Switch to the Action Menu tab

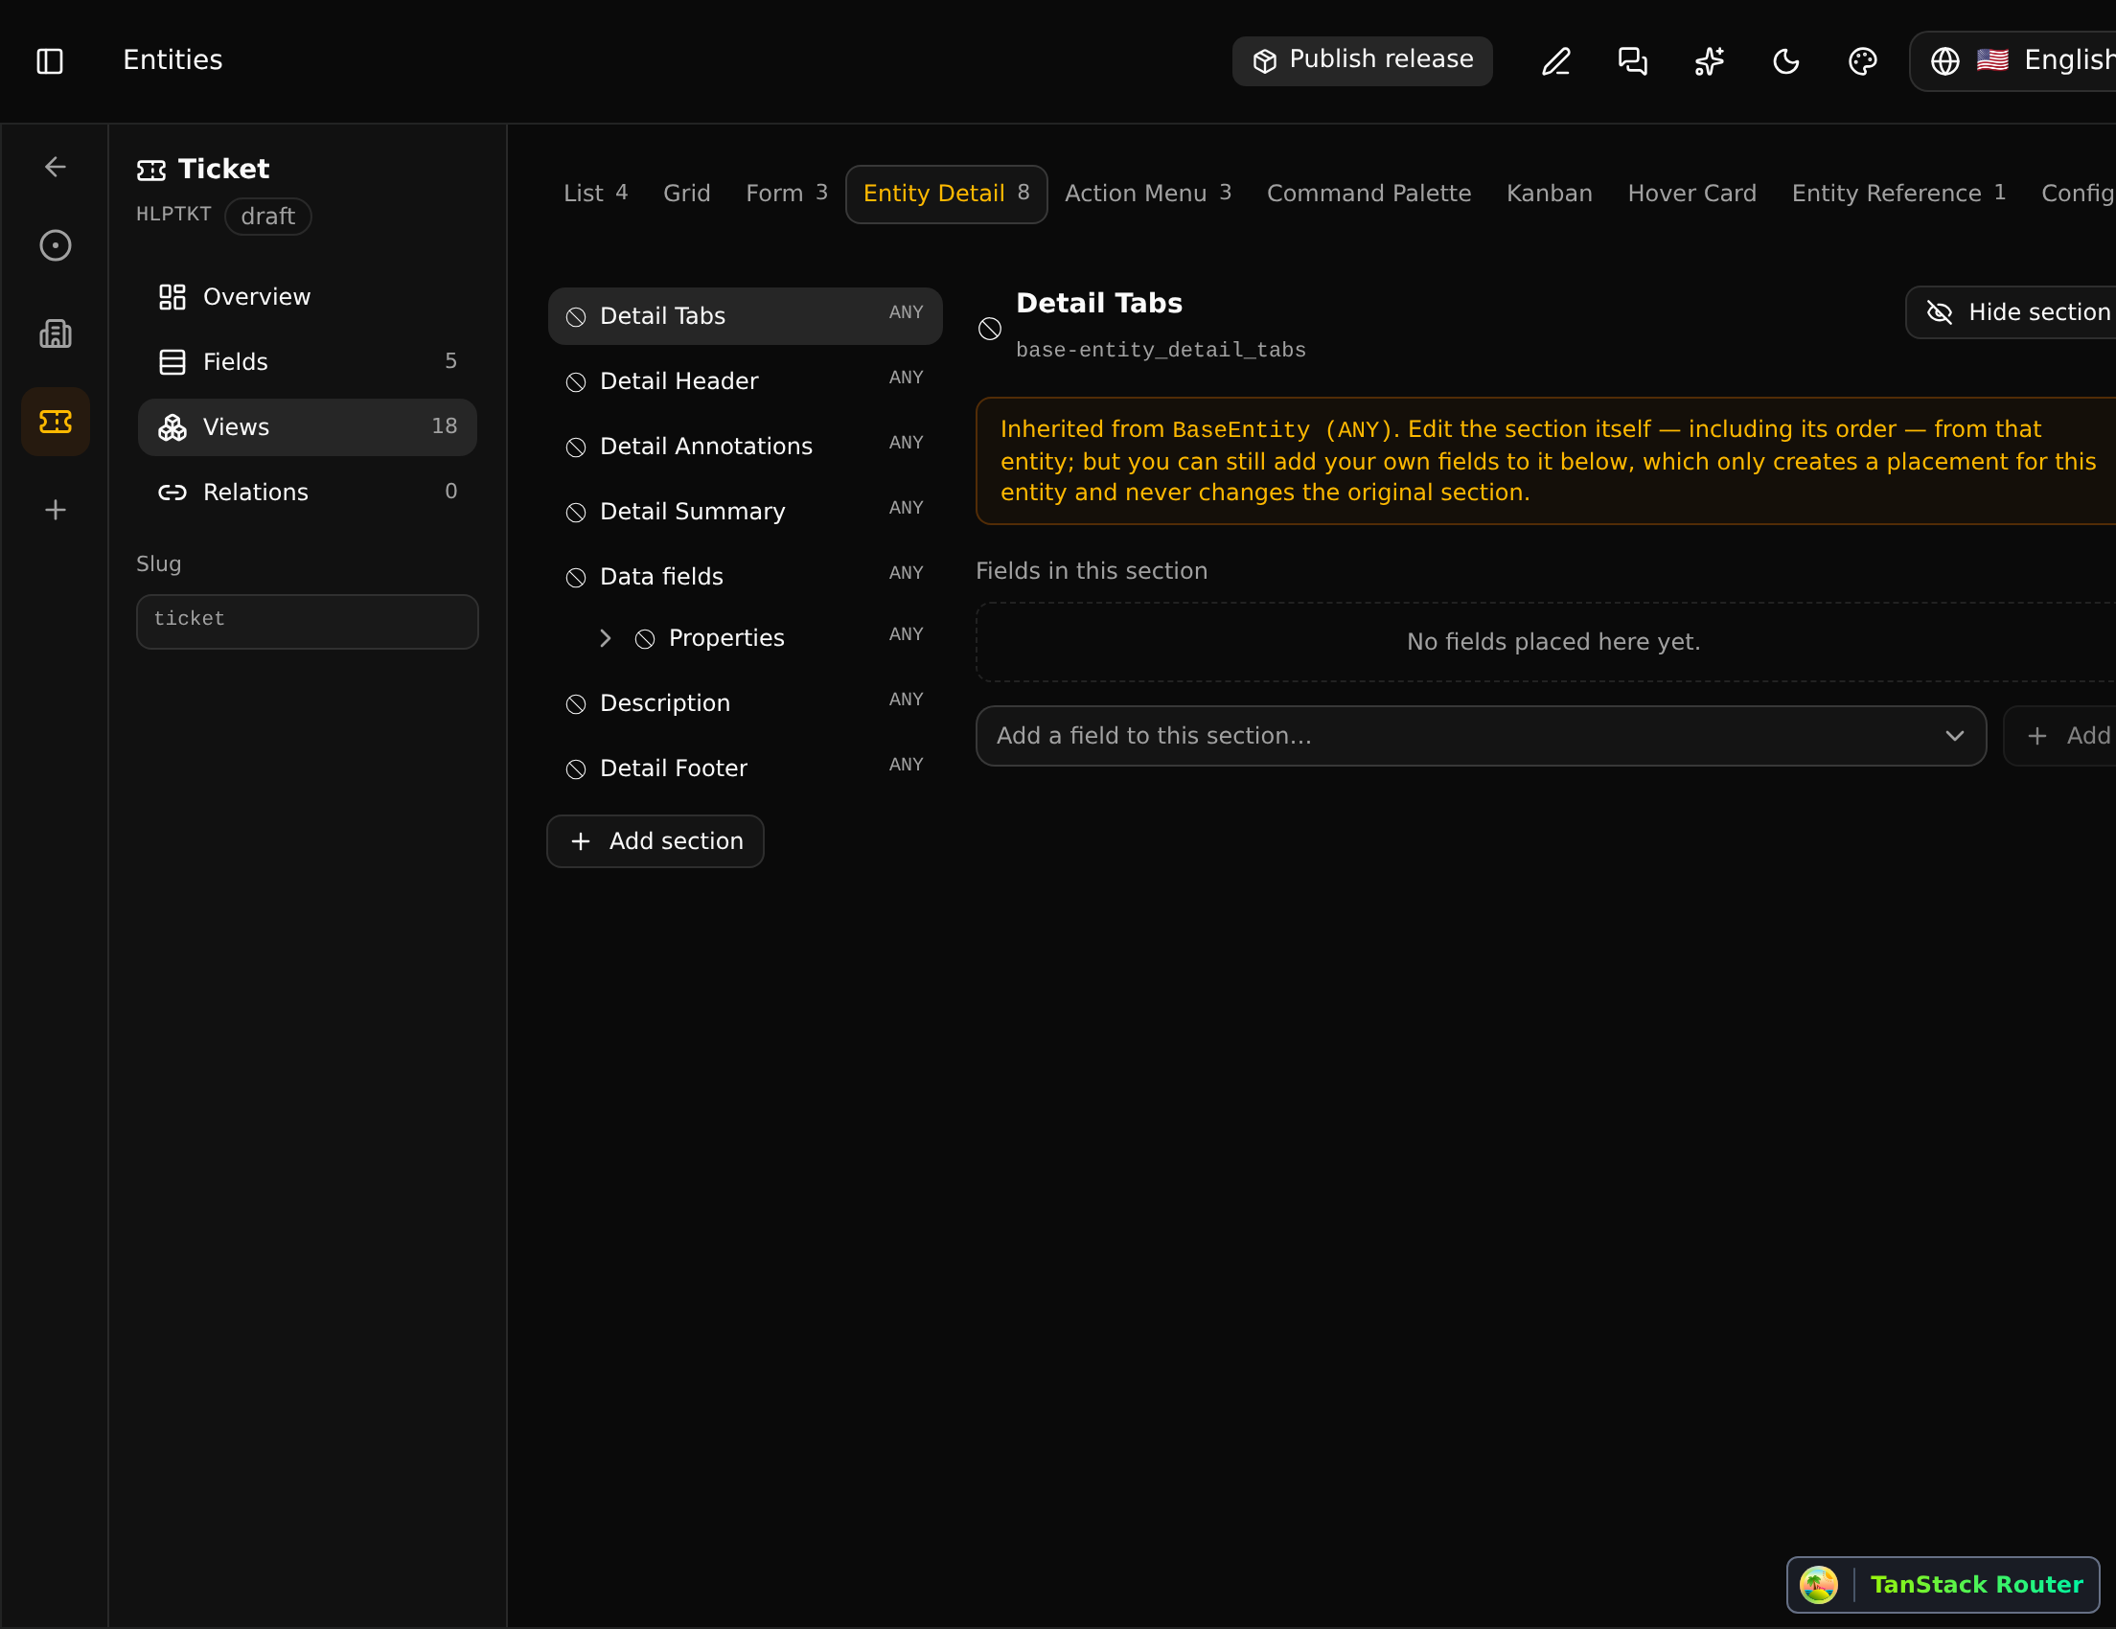coord(1148,194)
